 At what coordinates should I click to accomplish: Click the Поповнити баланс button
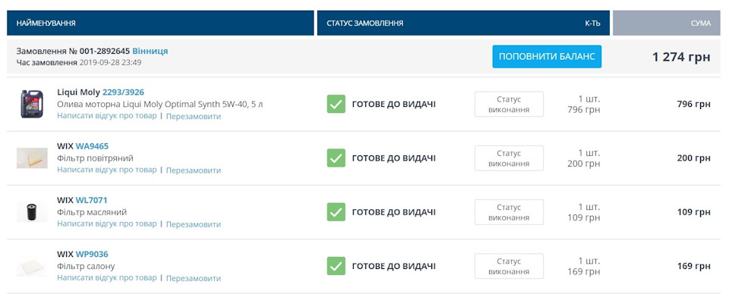[547, 57]
